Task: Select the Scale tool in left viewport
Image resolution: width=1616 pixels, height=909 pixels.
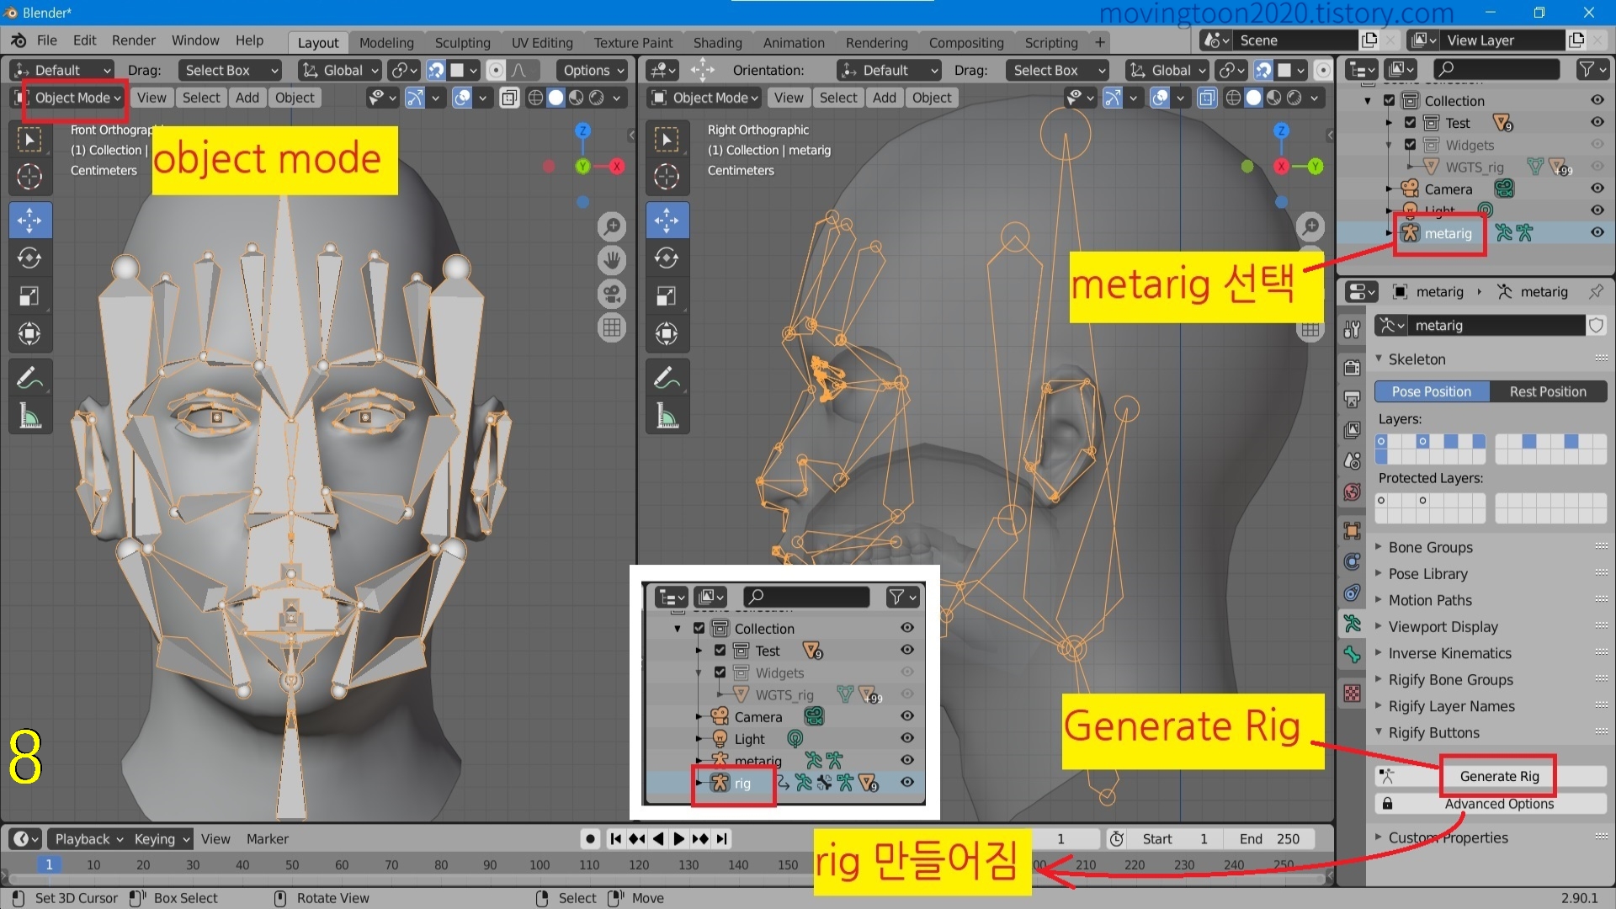Action: click(x=29, y=296)
